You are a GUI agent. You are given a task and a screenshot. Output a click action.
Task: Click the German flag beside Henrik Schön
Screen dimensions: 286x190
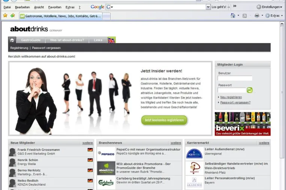click(90, 160)
